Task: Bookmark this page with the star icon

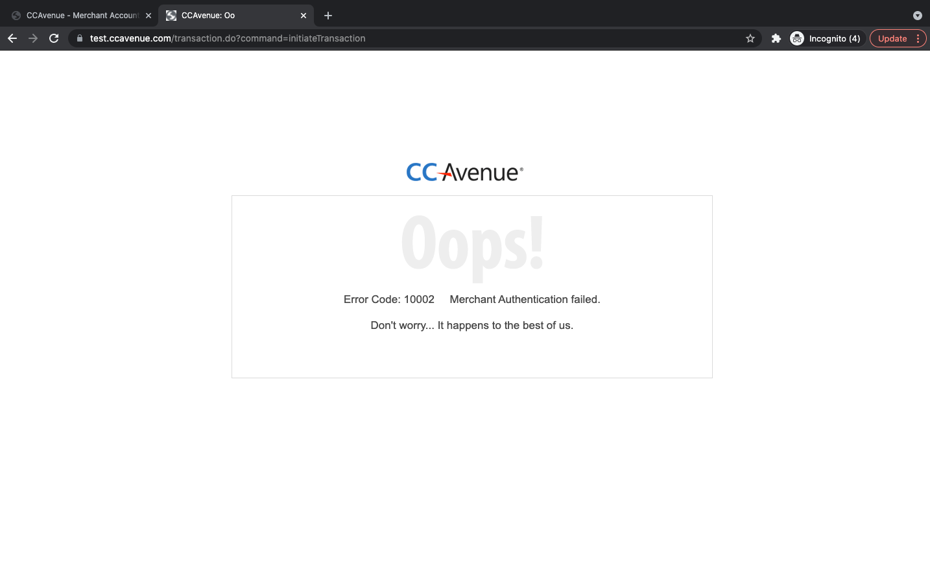Action: tap(750, 38)
